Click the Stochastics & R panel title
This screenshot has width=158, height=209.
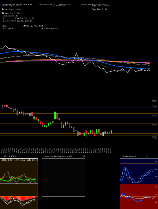tap(129, 156)
